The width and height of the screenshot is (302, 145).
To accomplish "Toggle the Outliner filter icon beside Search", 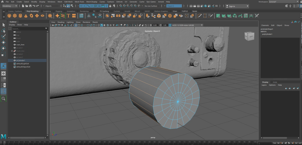I will [10, 29].
